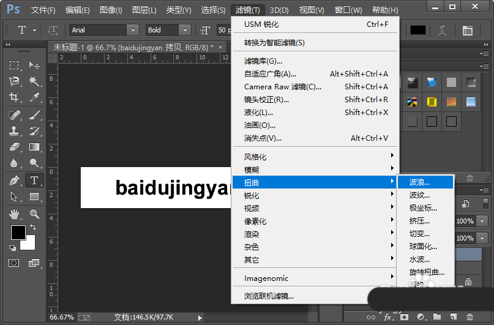Viewport: 494px width, 325px height.
Task: Select the Dodge tool
Action: (x=34, y=163)
